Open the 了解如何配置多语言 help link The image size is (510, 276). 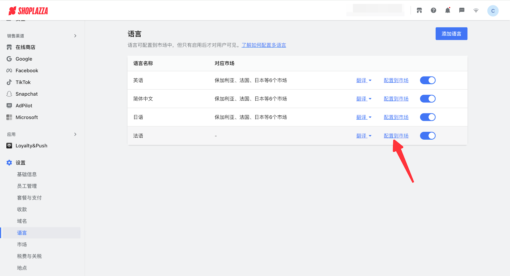tap(264, 45)
